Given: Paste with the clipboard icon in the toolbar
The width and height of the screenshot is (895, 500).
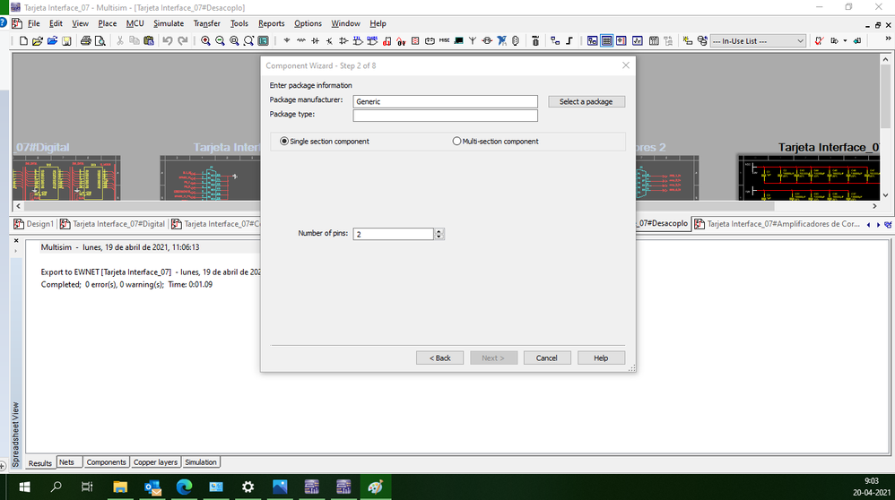Looking at the screenshot, I should pos(149,40).
